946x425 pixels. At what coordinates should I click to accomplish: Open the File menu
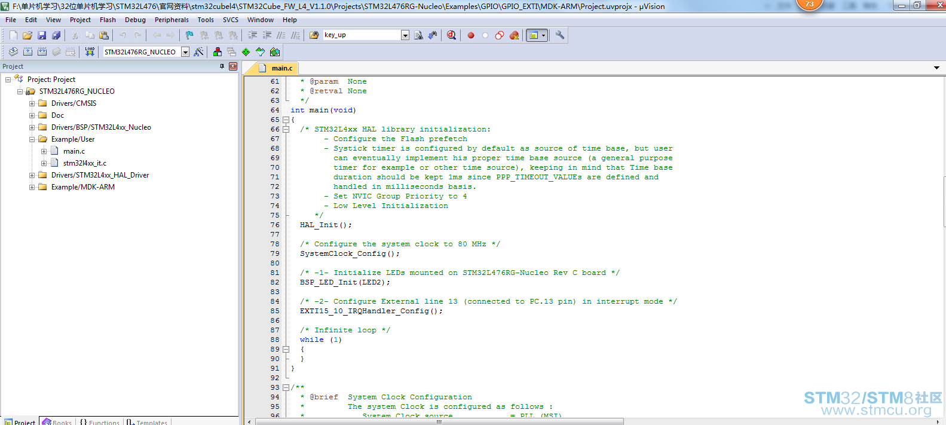pyautogui.click(x=11, y=20)
